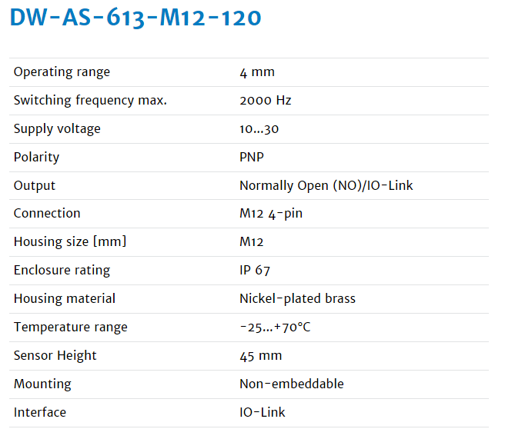This screenshot has height=439, width=505.
Task: Click the M12 4-pin connection value
Action: [x=271, y=214]
